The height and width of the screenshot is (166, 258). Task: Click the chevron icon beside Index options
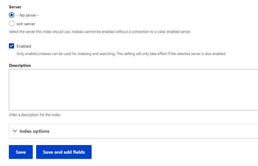(x=15, y=131)
